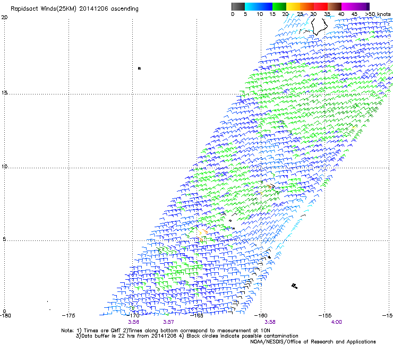Image resolution: width=393 pixels, height=345 pixels.
Task: Pick the magenta-purple 40-50 knots legend segment
Action: (355, 6)
